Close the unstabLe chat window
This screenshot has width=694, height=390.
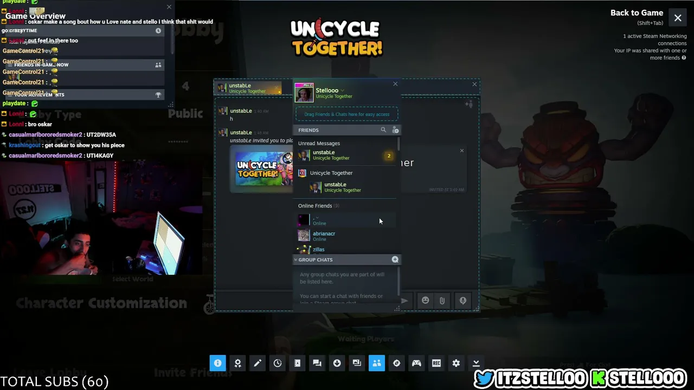(474, 84)
